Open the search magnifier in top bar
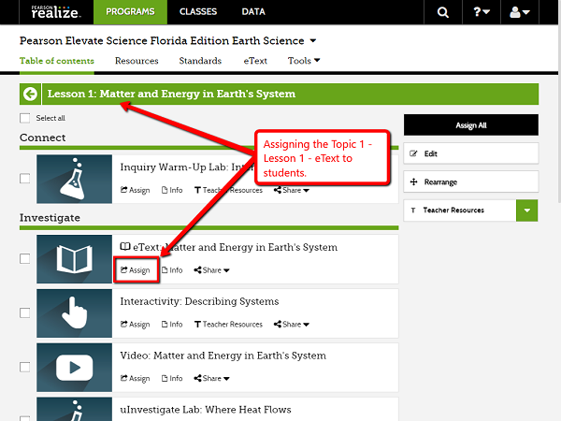Image resolution: width=561 pixels, height=421 pixels. tap(442, 12)
